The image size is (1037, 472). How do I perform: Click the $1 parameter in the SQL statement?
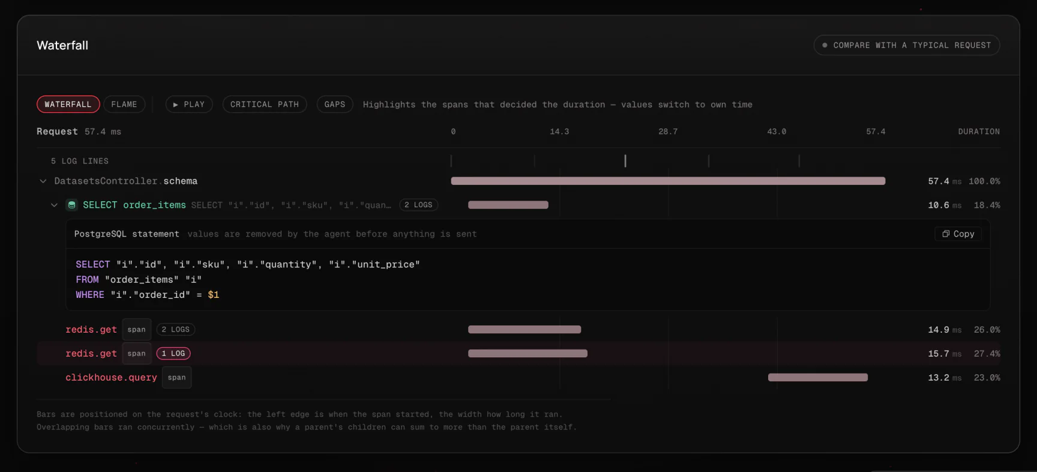pyautogui.click(x=214, y=294)
